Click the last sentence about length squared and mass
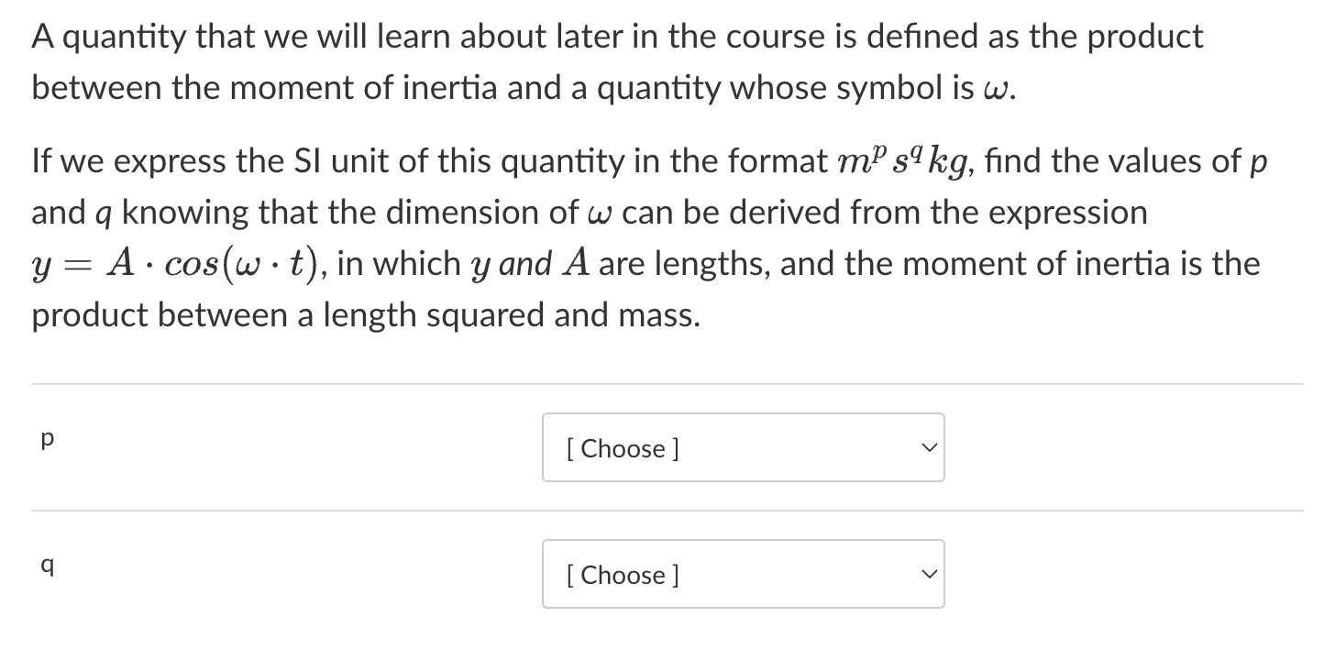The width and height of the screenshot is (1335, 671). point(366,314)
